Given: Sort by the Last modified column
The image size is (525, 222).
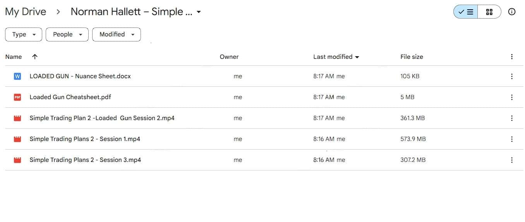Looking at the screenshot, I should pos(333,57).
